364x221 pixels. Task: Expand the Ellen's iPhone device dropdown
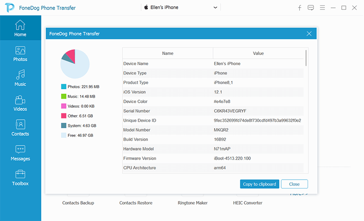click(215, 7)
